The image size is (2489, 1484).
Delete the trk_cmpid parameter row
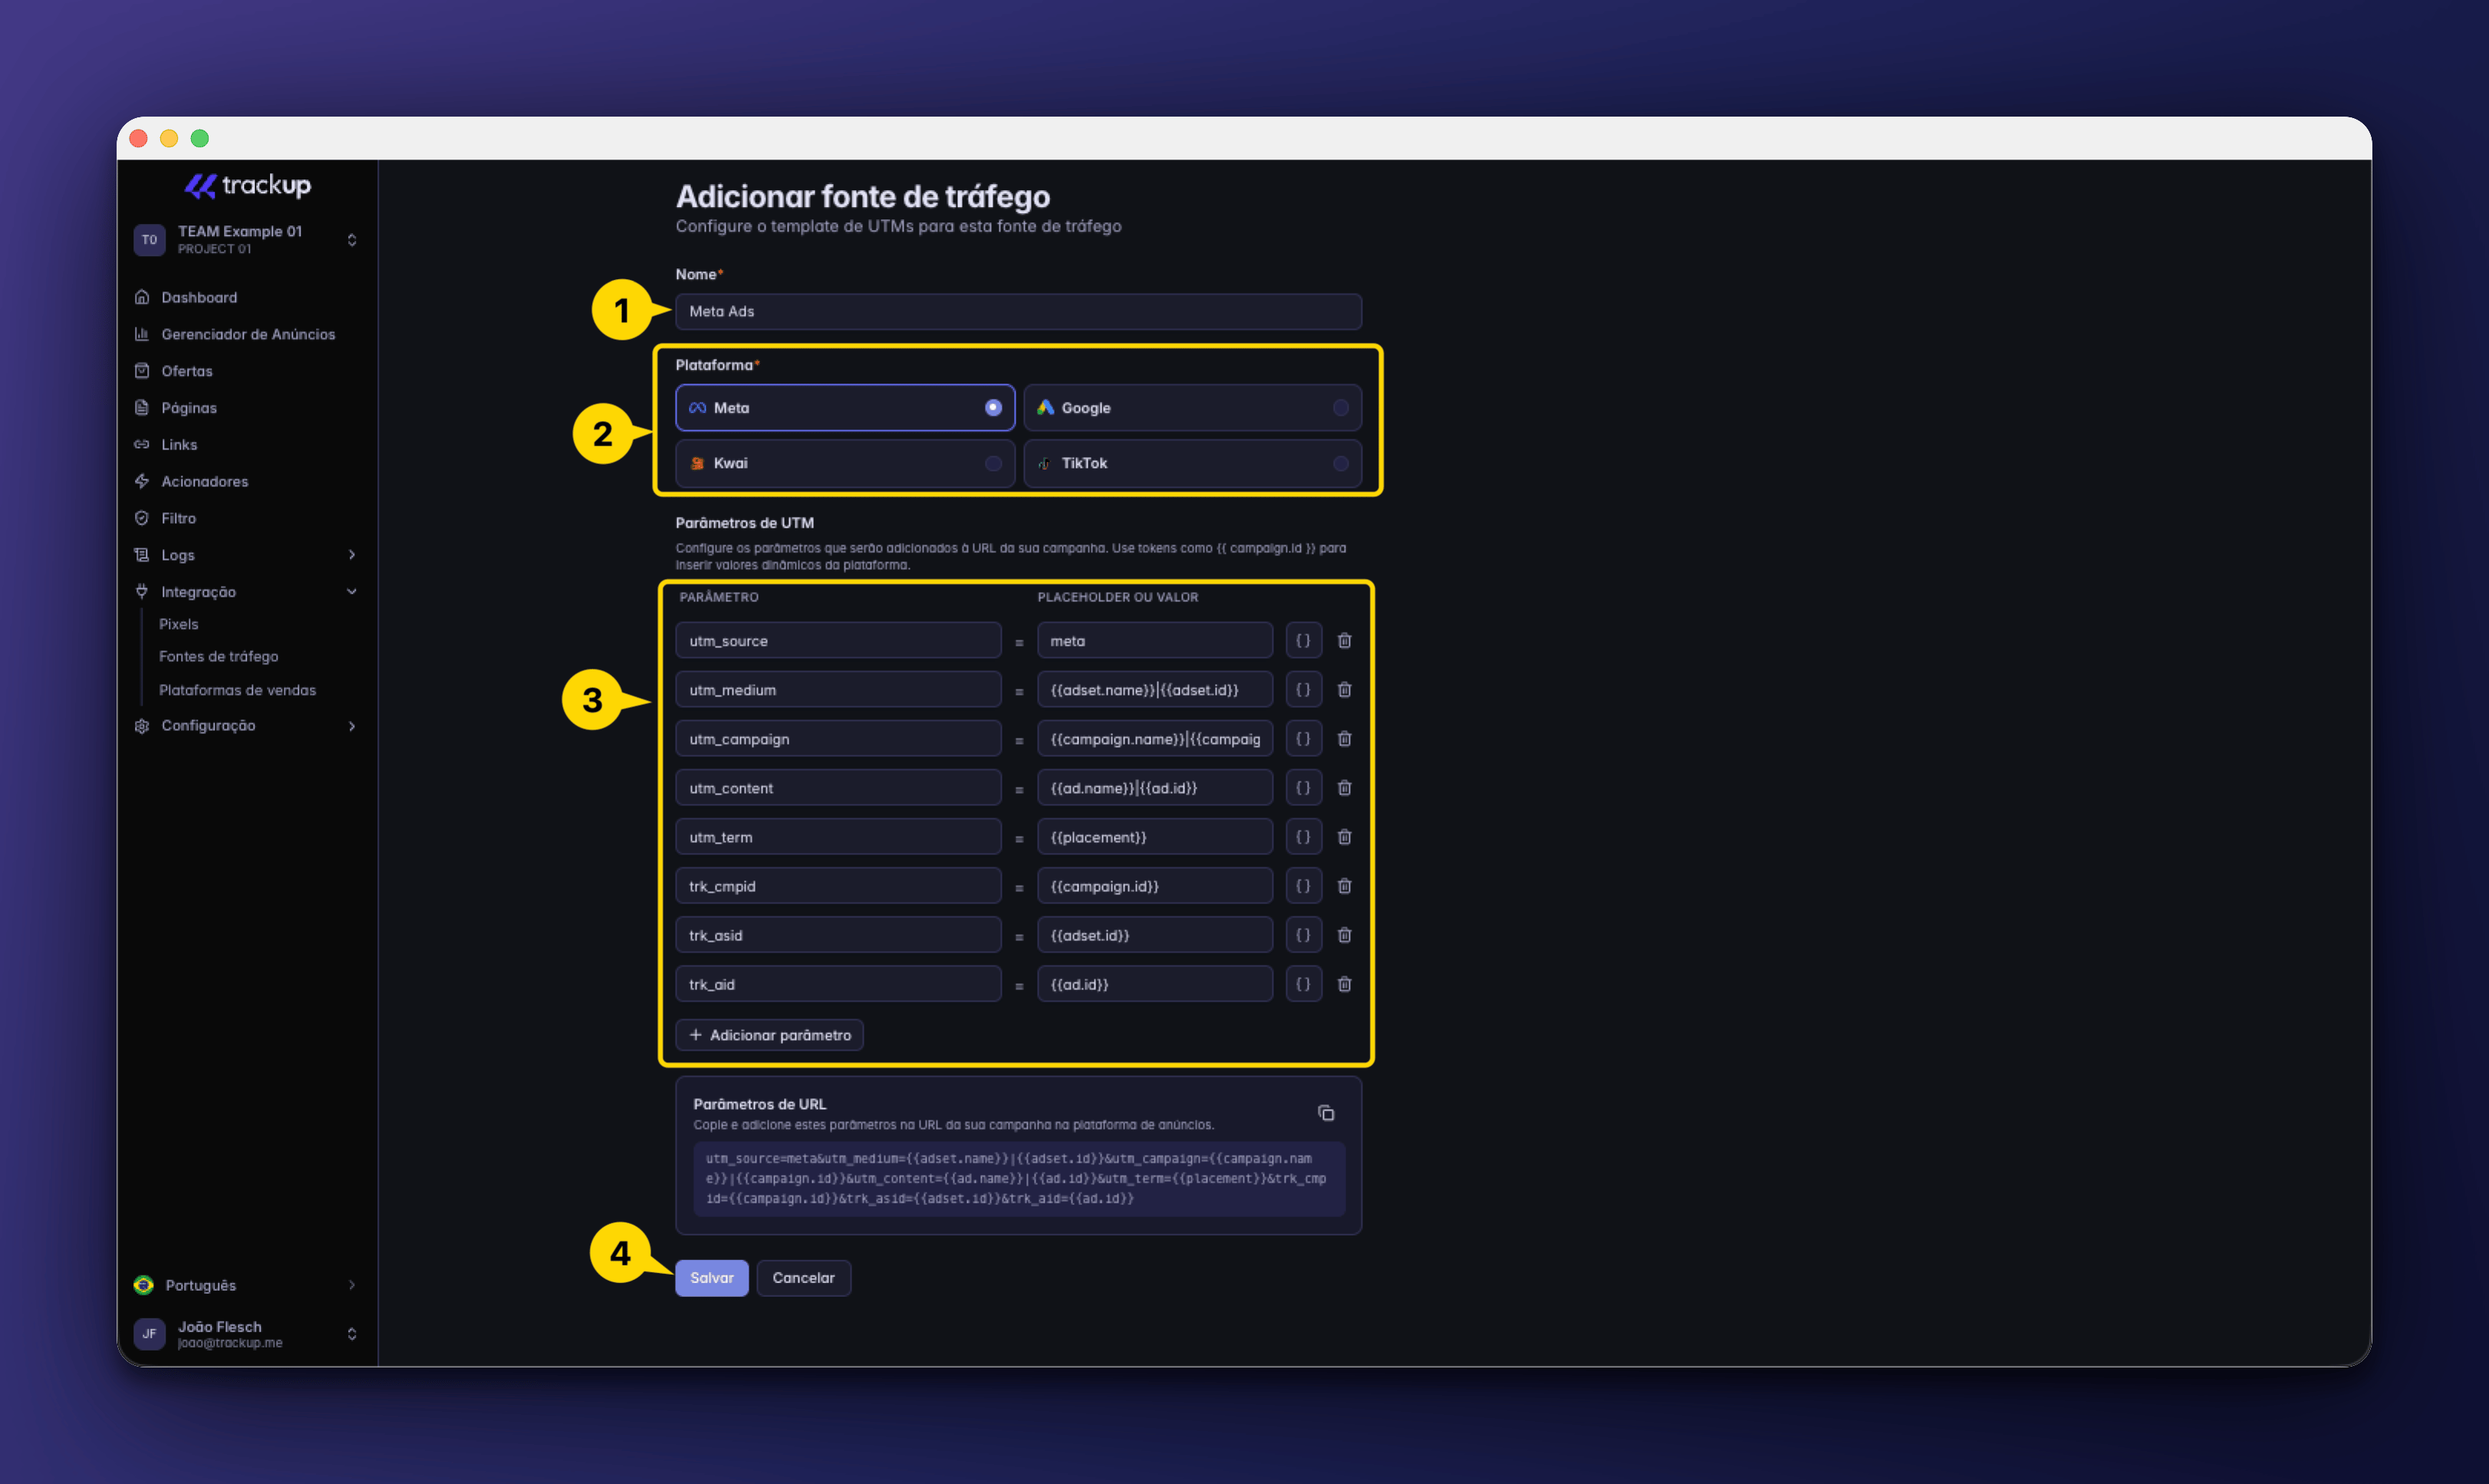tap(1345, 886)
